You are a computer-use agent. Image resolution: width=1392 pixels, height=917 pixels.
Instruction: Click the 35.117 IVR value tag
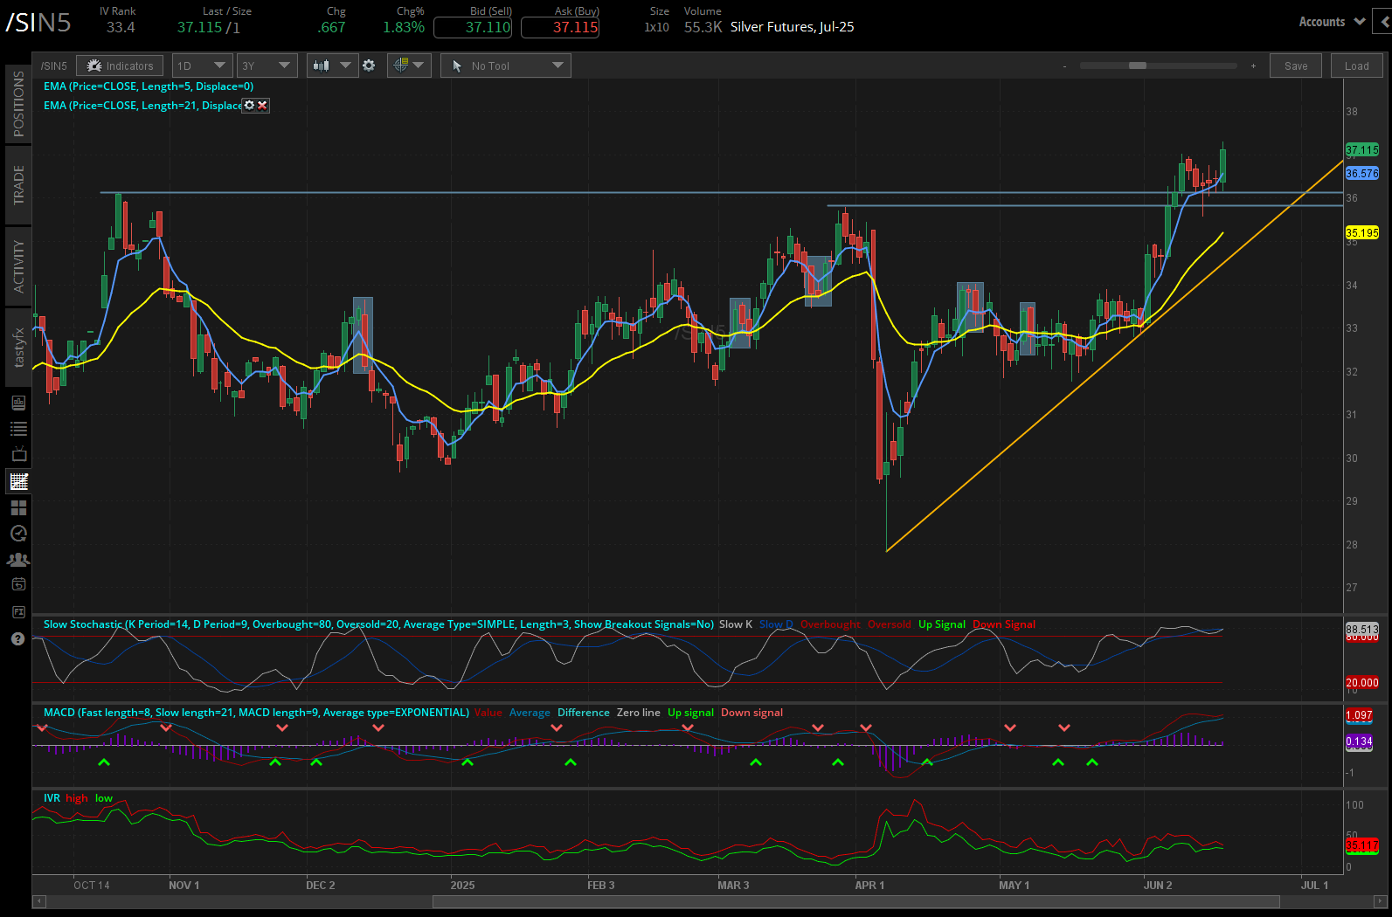1362,845
